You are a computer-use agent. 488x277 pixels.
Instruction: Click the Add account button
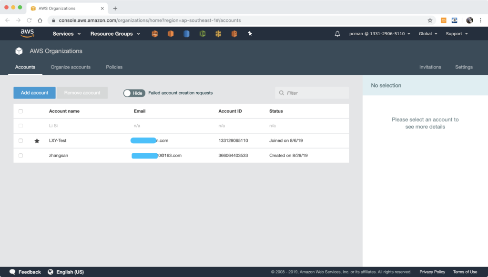(34, 93)
